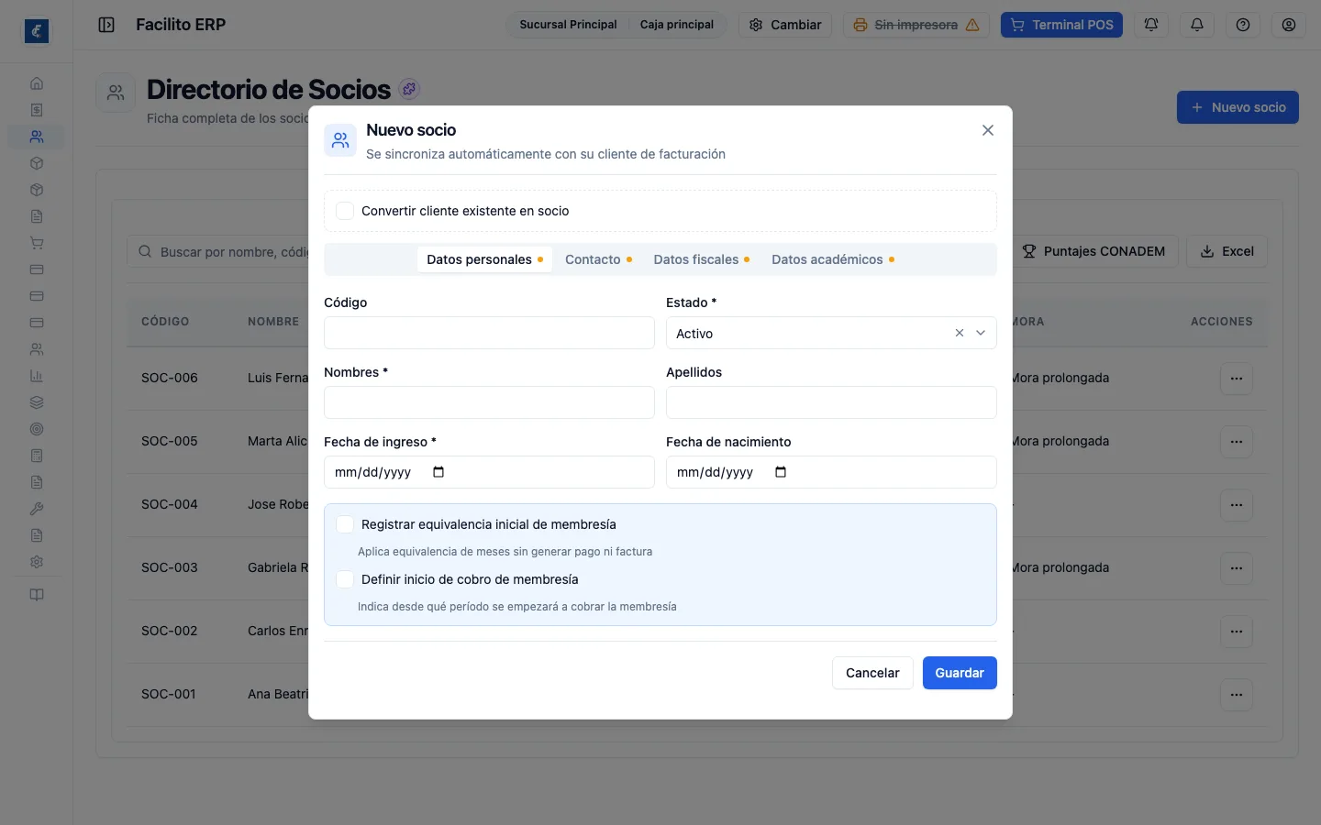
Task: Click the Puntajes CONADEM button
Action: 1093,251
